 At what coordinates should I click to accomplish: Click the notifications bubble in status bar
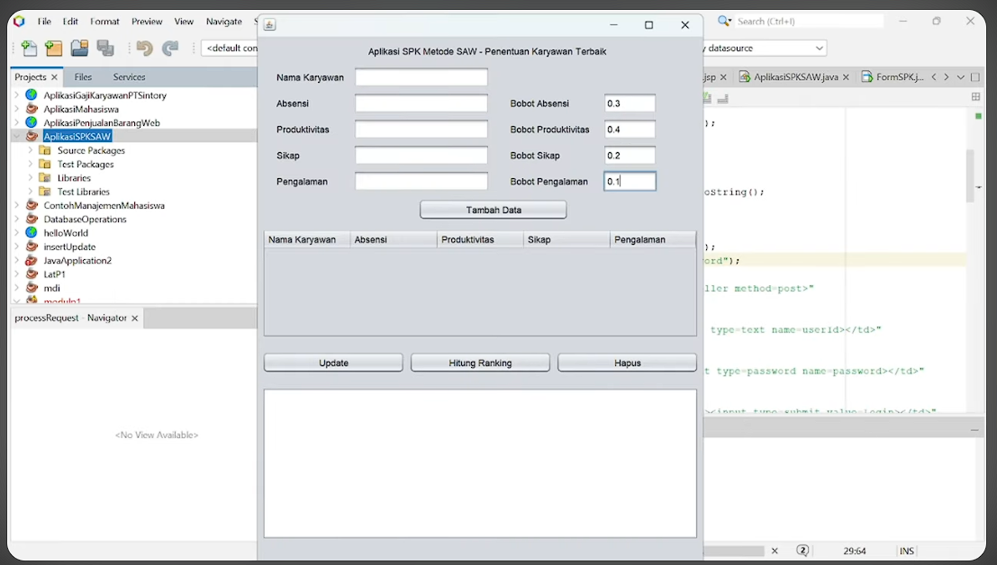coord(802,551)
